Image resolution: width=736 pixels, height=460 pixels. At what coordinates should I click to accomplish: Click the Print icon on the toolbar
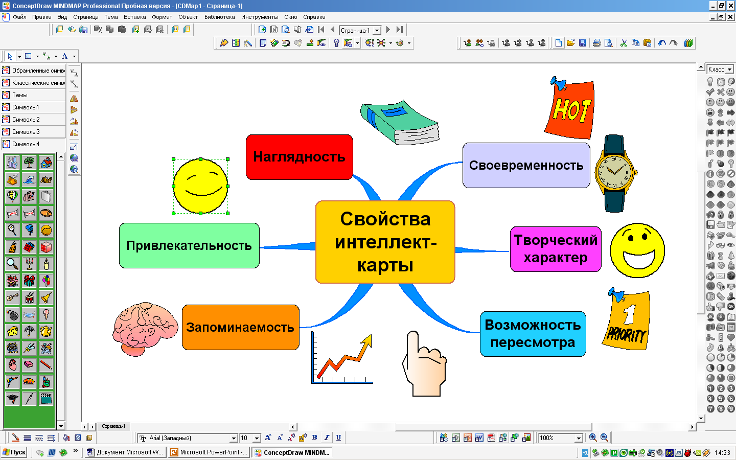[x=596, y=43]
